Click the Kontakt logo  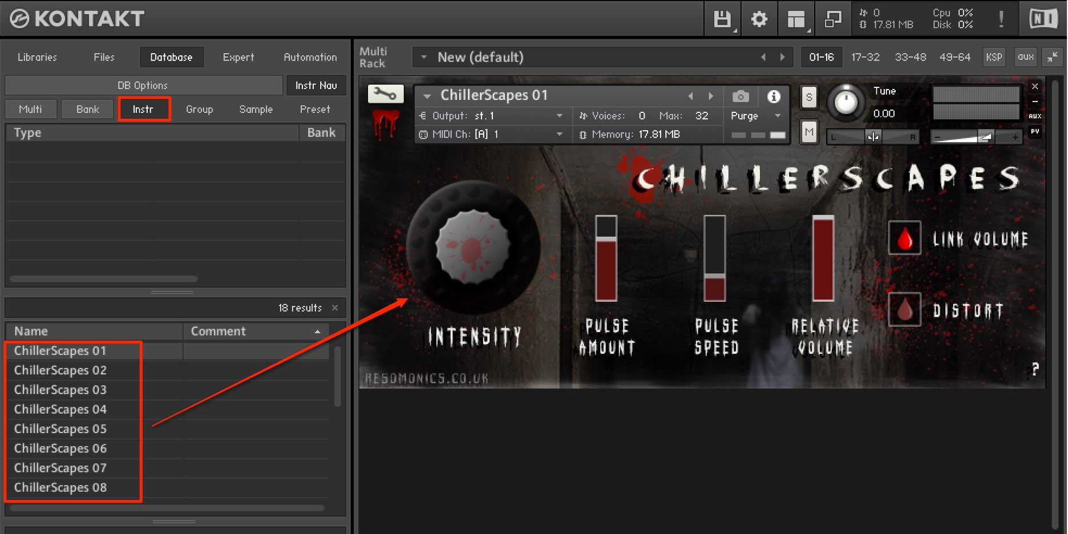pyautogui.click(x=76, y=19)
